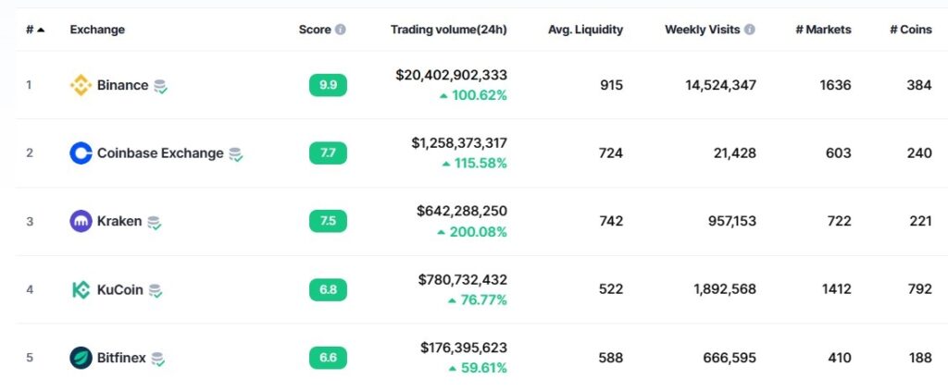Click the Weekly Visits info icon
The height and width of the screenshot is (391, 948).
(750, 30)
